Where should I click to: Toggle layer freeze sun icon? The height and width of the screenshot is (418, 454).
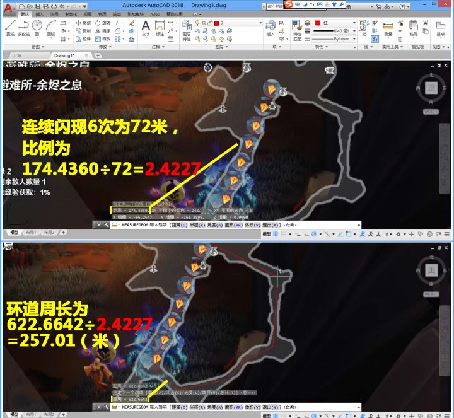tap(204, 23)
